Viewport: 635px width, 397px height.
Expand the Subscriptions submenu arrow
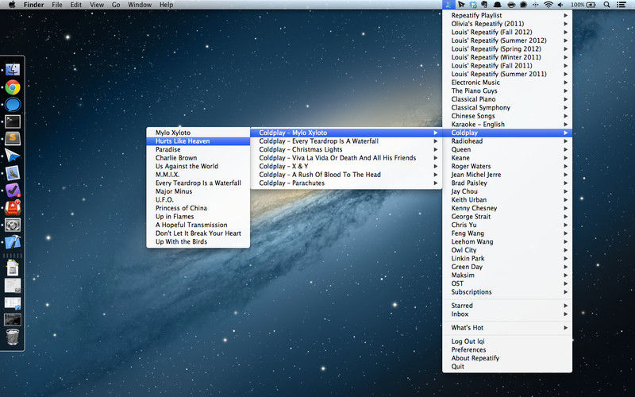click(x=566, y=292)
